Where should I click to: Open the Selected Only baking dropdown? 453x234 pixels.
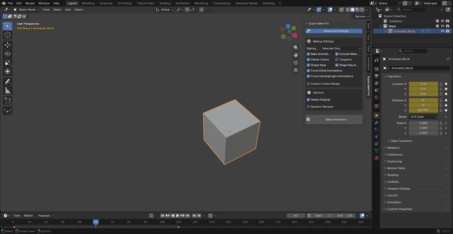(x=341, y=48)
